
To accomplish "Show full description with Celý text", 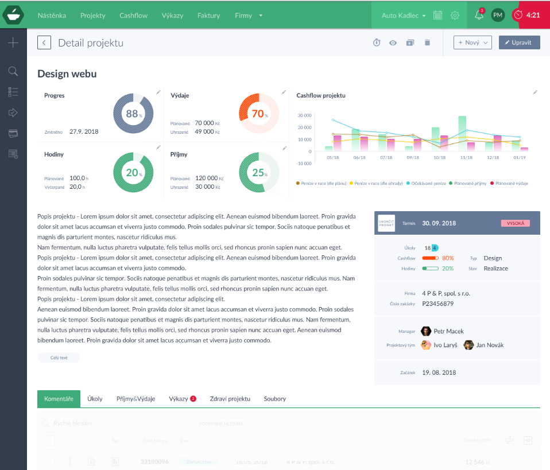I will [59, 358].
